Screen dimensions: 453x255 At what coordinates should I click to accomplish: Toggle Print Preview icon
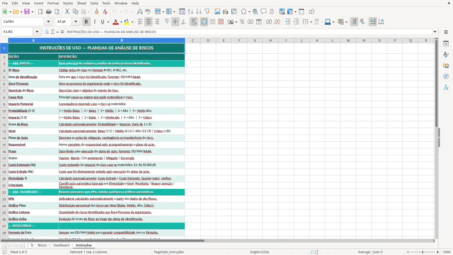pos(57,12)
